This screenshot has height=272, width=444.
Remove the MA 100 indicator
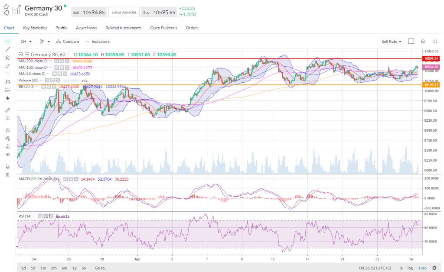[67, 68]
